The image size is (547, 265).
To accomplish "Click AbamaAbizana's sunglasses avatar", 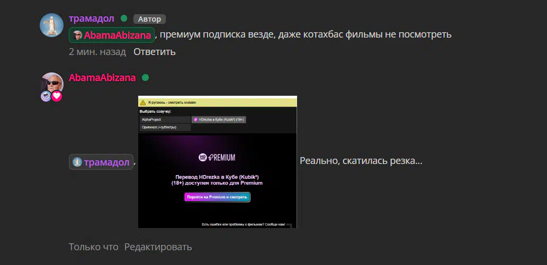I will coord(52,83).
